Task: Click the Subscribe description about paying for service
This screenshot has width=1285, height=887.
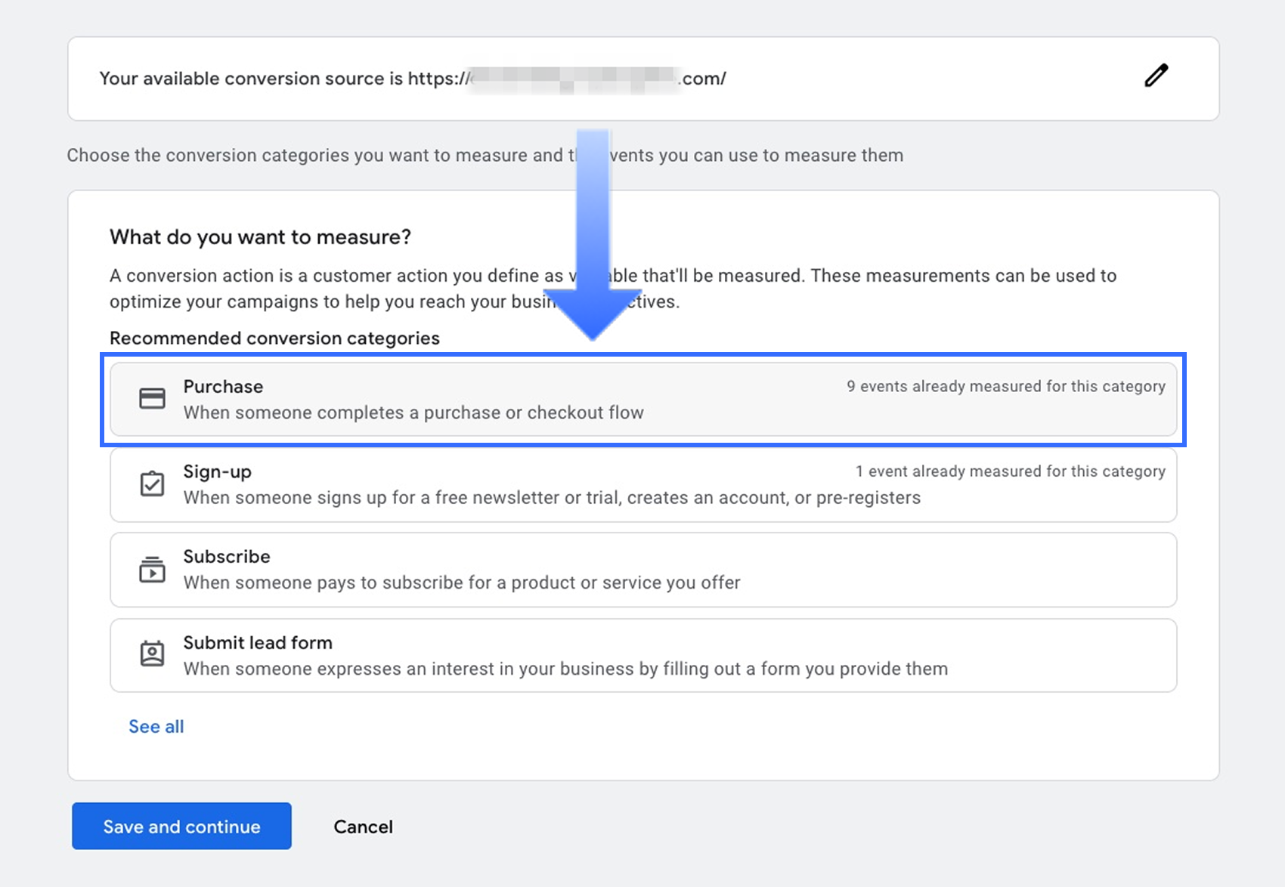Action: coord(462,583)
